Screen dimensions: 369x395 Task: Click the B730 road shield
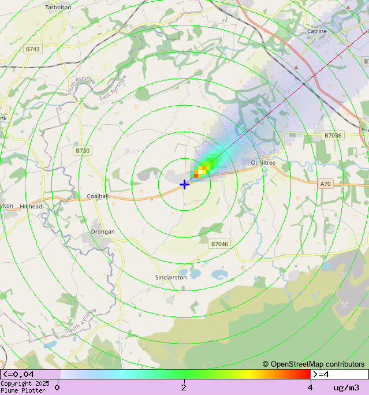click(83, 151)
